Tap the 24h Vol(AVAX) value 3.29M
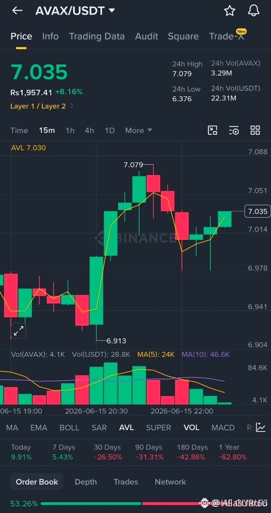The image size is (271, 513). pyautogui.click(x=221, y=73)
